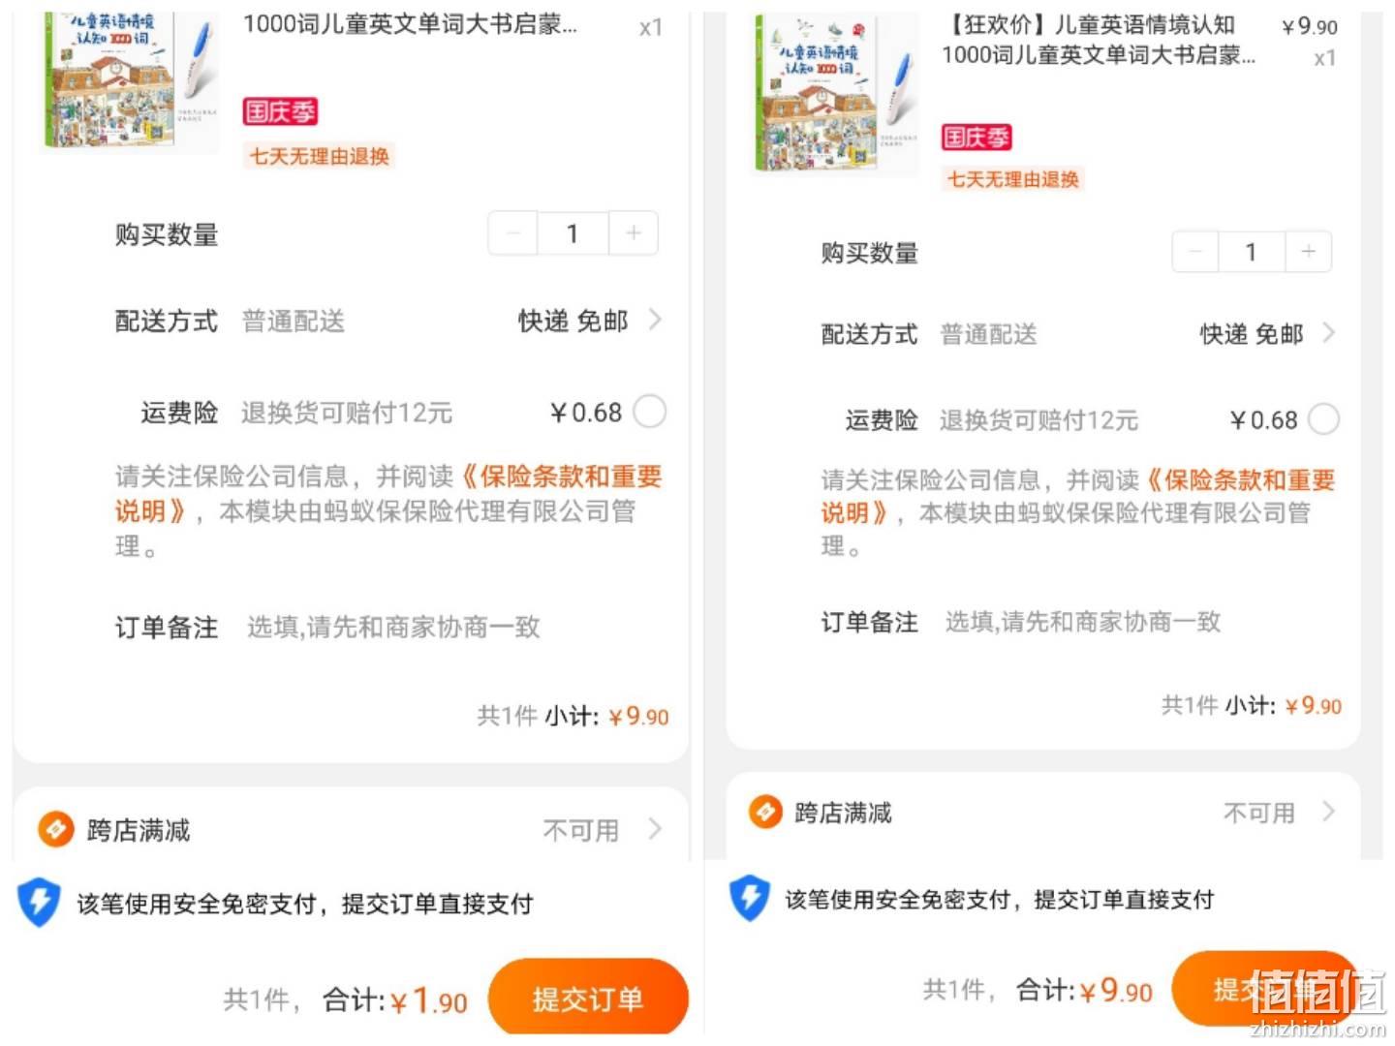Click the plus quantity button in left order

[x=634, y=233]
